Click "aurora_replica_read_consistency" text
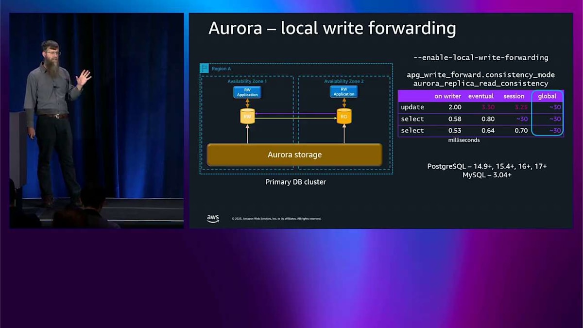The height and width of the screenshot is (328, 583). [480, 83]
